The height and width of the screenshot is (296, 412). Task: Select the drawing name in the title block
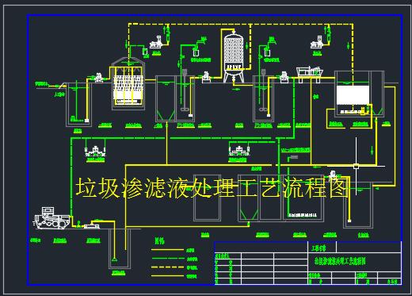click(x=341, y=262)
